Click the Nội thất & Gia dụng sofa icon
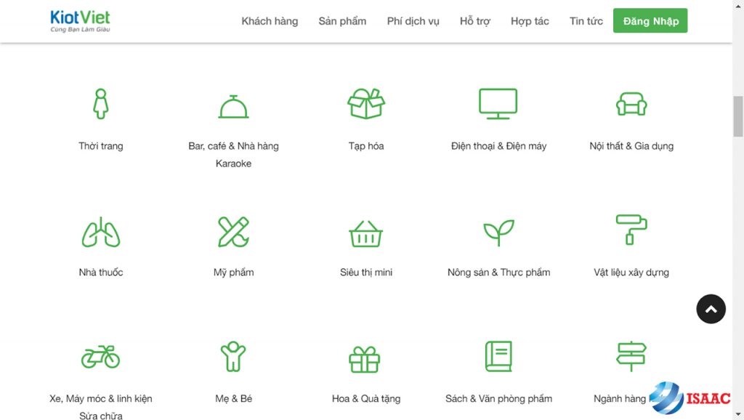The height and width of the screenshot is (420, 744). 631,103
